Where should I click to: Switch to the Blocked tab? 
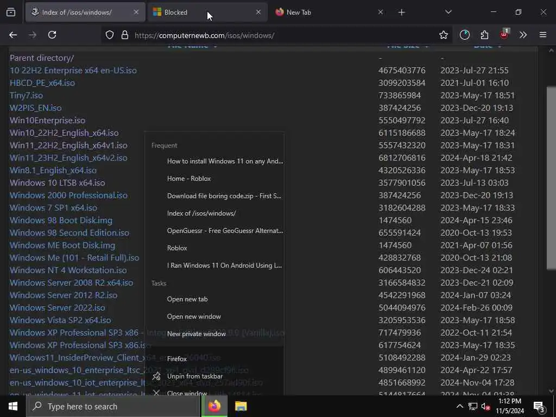[x=207, y=12]
